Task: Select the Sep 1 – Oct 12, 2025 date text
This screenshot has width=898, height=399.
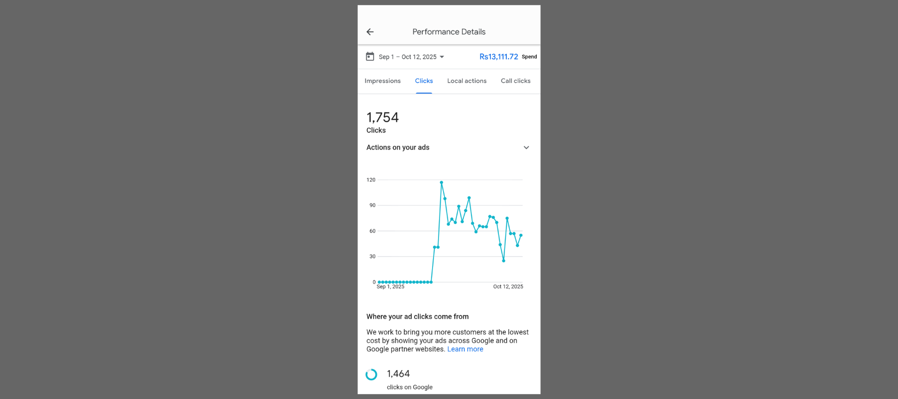Action: tap(407, 57)
